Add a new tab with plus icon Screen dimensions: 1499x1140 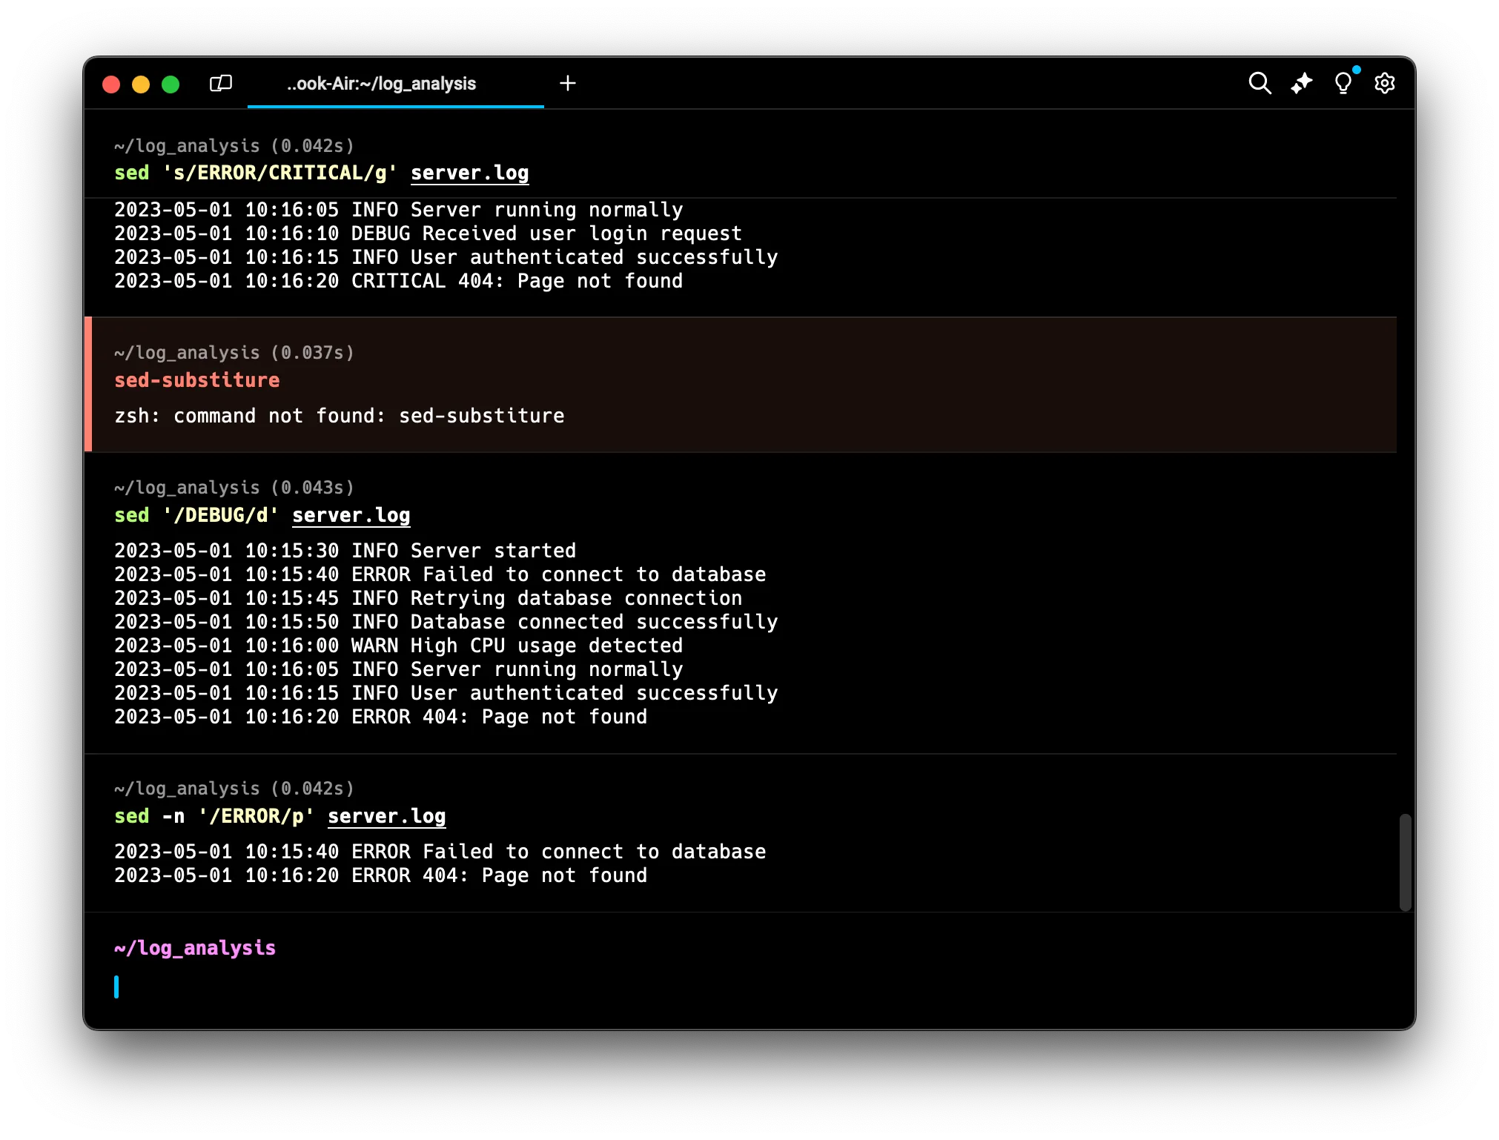click(567, 83)
